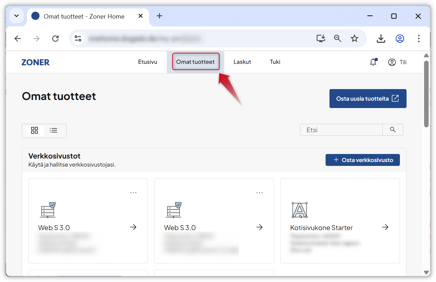The image size is (436, 282).
Task: Bookmark this page with star icon
Action: click(x=355, y=39)
